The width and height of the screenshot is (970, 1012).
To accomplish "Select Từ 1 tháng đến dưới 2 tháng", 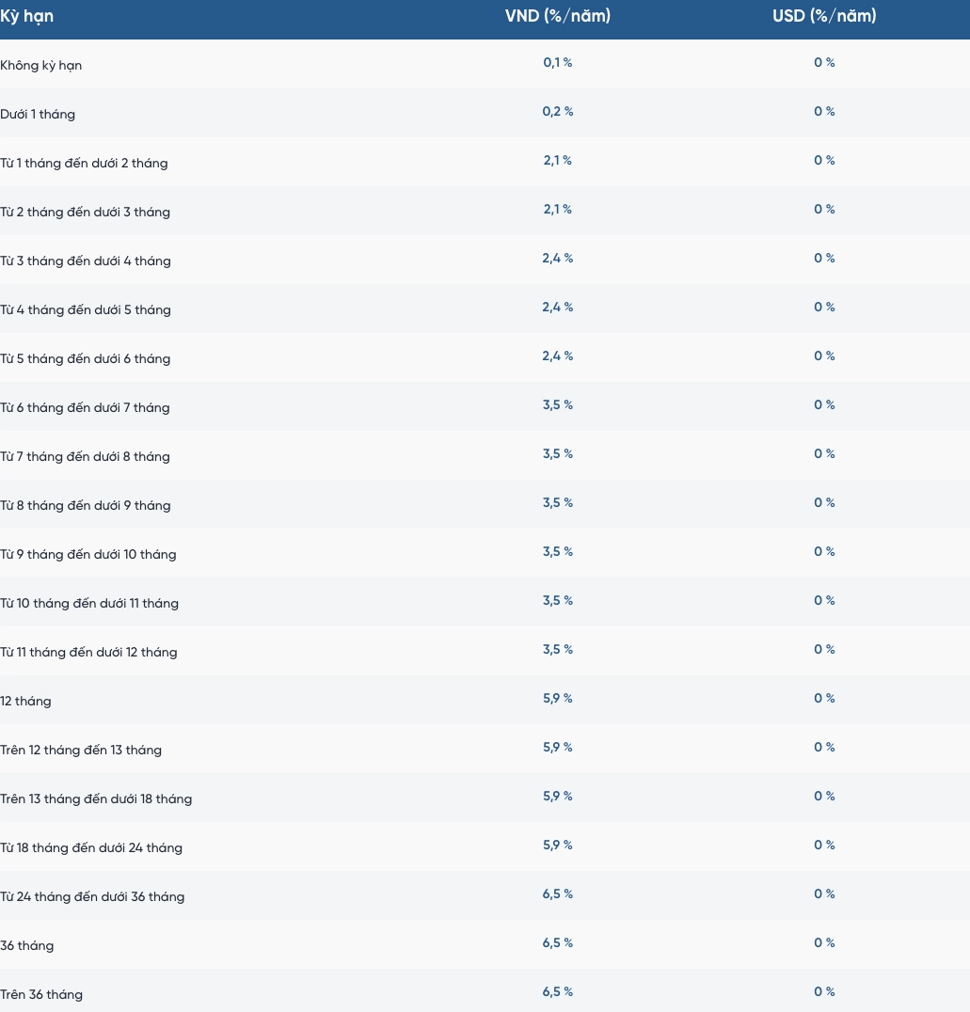I will click(84, 164).
